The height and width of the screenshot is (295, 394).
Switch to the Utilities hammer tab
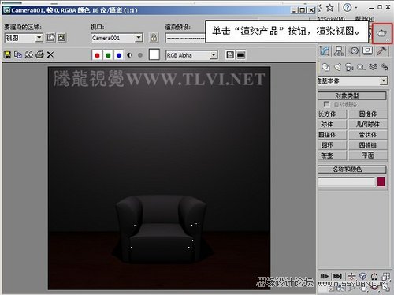[x=381, y=50]
